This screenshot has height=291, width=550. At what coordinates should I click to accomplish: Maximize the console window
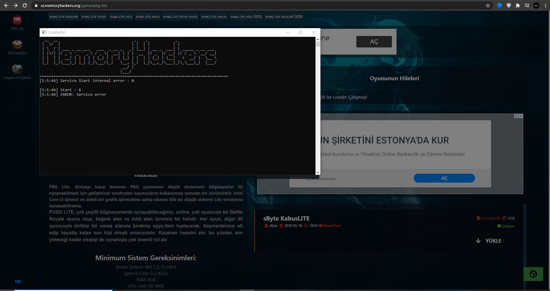point(301,32)
